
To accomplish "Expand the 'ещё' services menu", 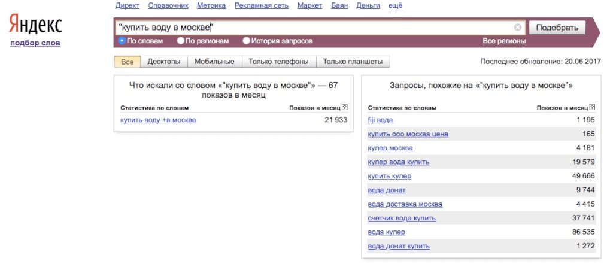I will [x=395, y=5].
